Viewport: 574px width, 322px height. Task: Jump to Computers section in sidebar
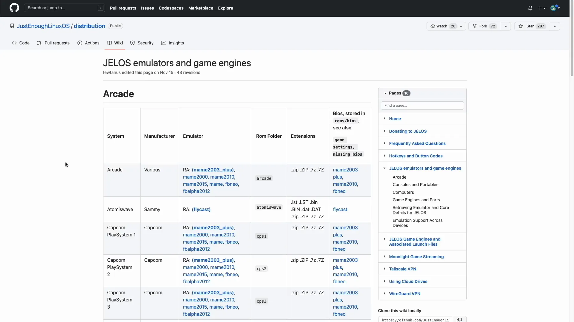click(x=403, y=192)
